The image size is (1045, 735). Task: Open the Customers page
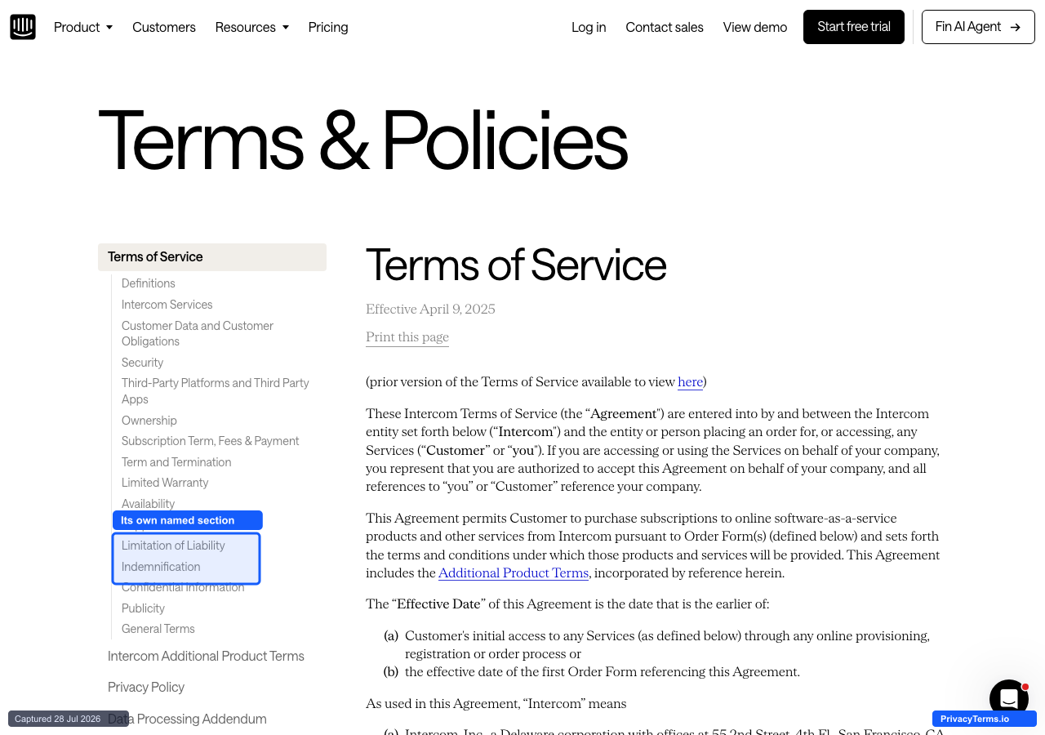[x=164, y=27]
